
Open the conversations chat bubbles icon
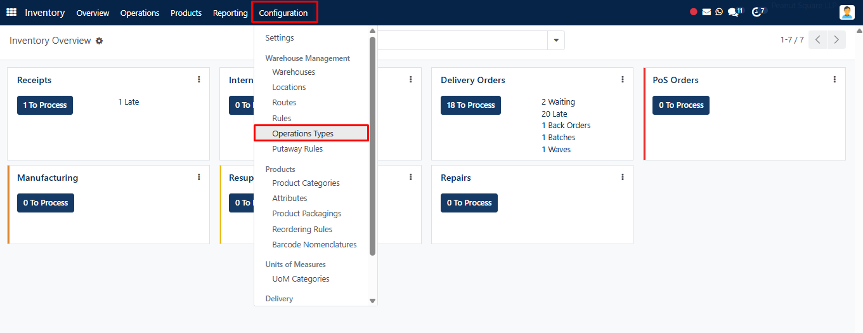click(x=735, y=12)
